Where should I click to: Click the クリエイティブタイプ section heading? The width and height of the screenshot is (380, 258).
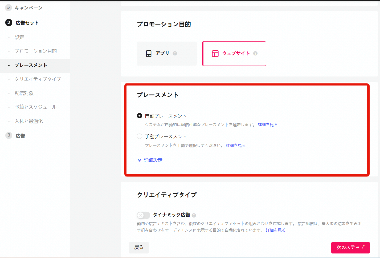(167, 195)
